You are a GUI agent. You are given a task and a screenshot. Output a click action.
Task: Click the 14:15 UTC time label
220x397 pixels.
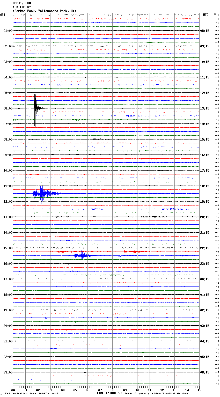click(x=205, y=124)
